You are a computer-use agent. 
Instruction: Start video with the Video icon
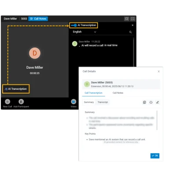point(73,102)
